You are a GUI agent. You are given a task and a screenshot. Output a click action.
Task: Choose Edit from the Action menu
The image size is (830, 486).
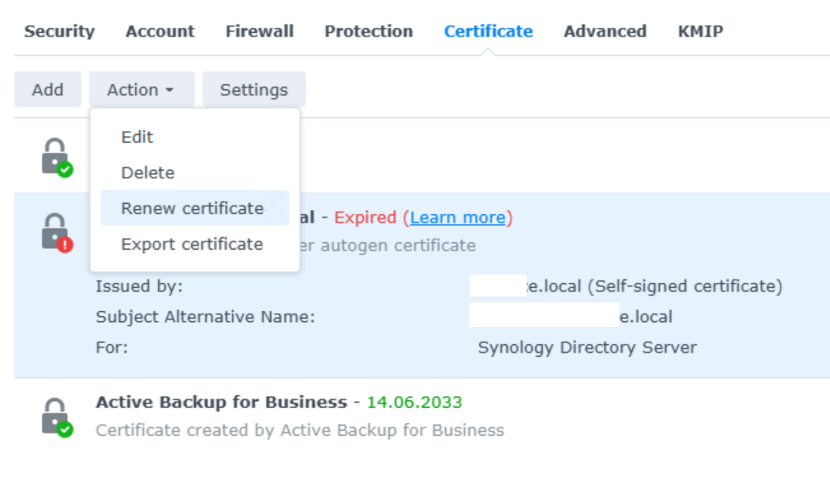click(x=137, y=137)
